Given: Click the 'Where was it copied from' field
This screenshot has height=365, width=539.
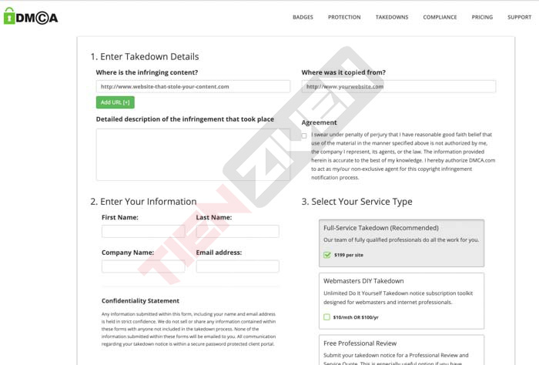Looking at the screenshot, I should 399,86.
